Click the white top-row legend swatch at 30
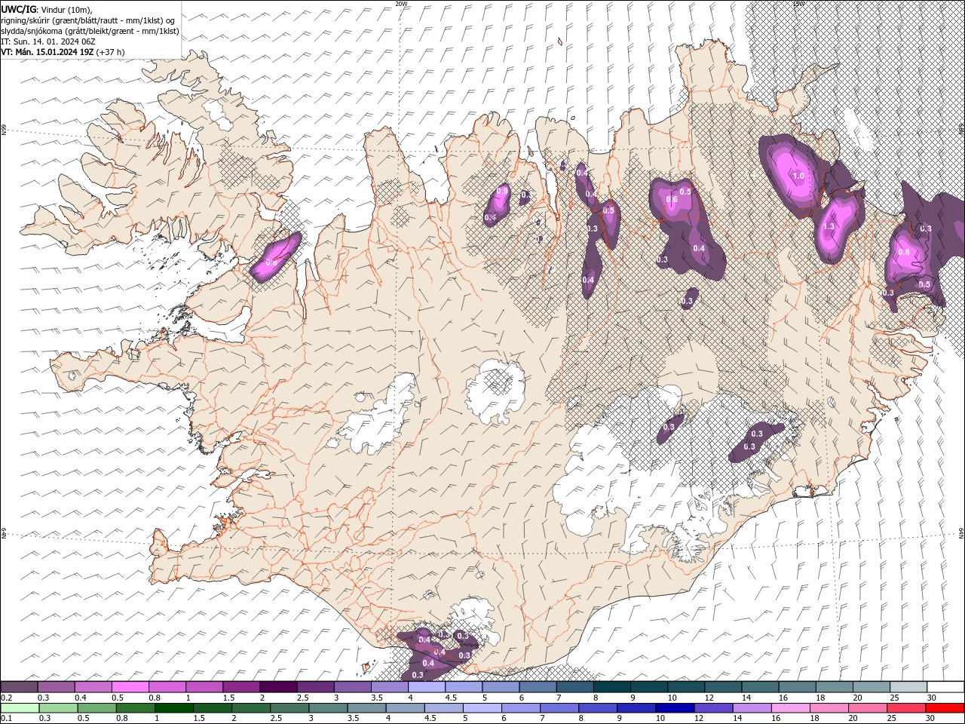 (945, 687)
